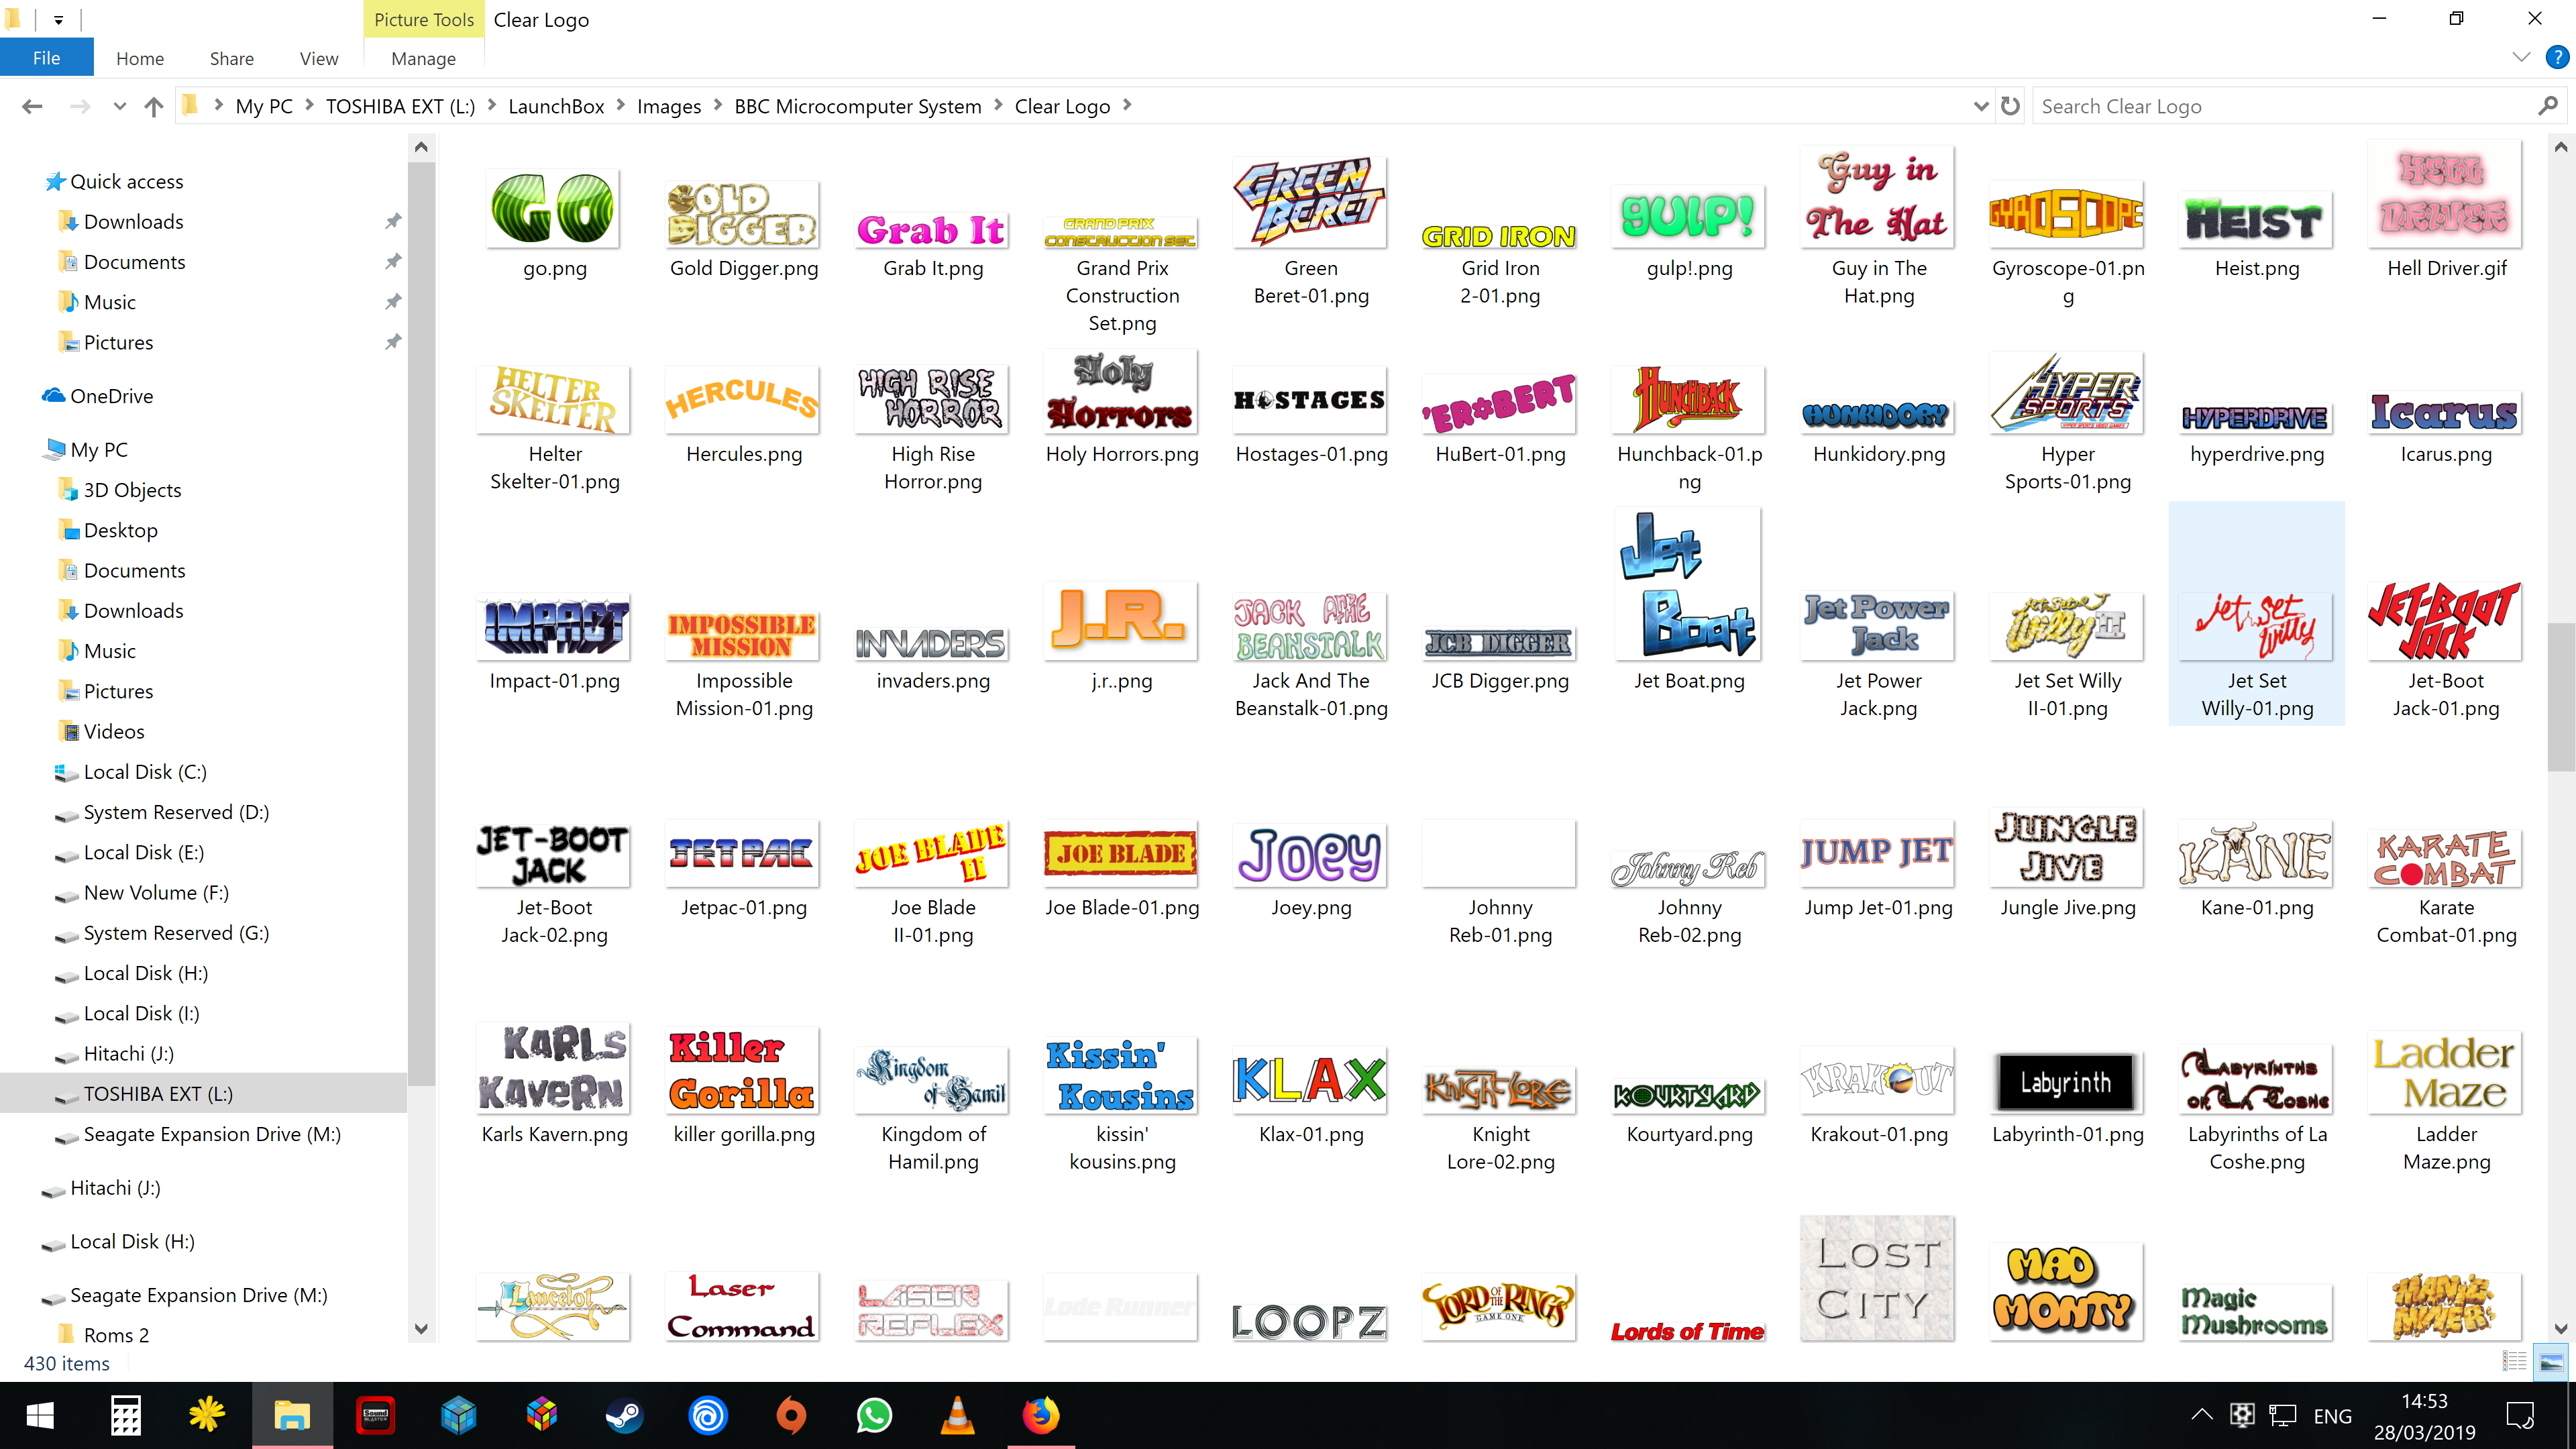
Task: Open the Windows Start menu
Action: tap(41, 1415)
